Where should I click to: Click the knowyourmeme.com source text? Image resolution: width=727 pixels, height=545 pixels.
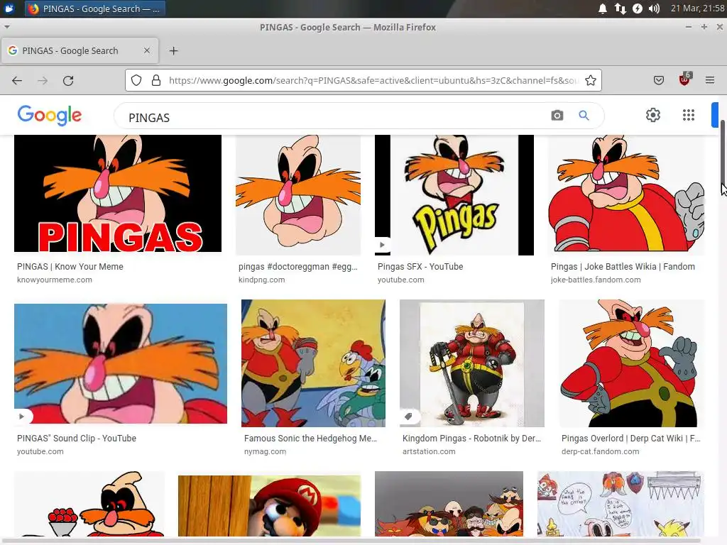coord(55,280)
